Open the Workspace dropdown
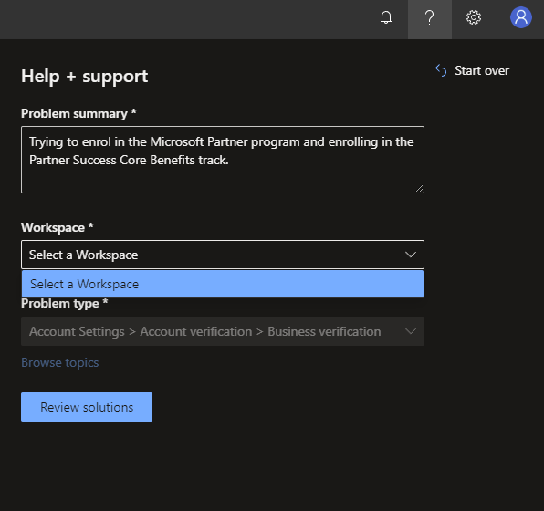Viewport: 544px width, 511px height. [x=223, y=255]
